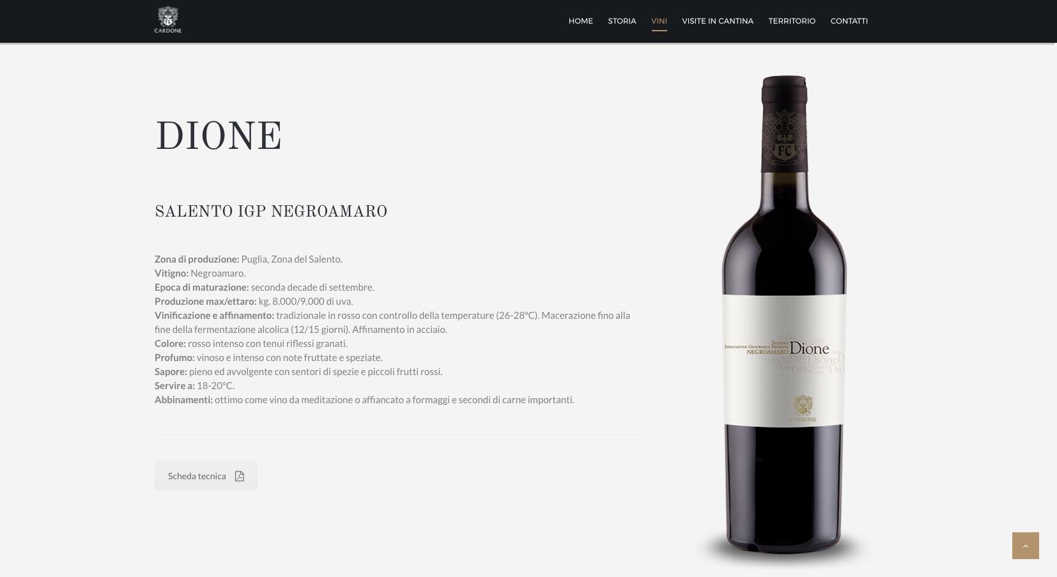Screen dimensions: 1057x577
Task: Click the Dione wine bottle image
Action: [784, 316]
